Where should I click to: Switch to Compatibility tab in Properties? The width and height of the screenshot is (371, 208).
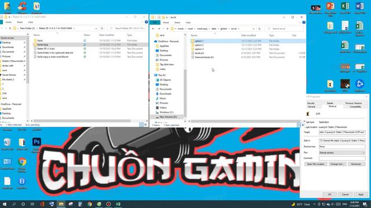click(x=355, y=106)
